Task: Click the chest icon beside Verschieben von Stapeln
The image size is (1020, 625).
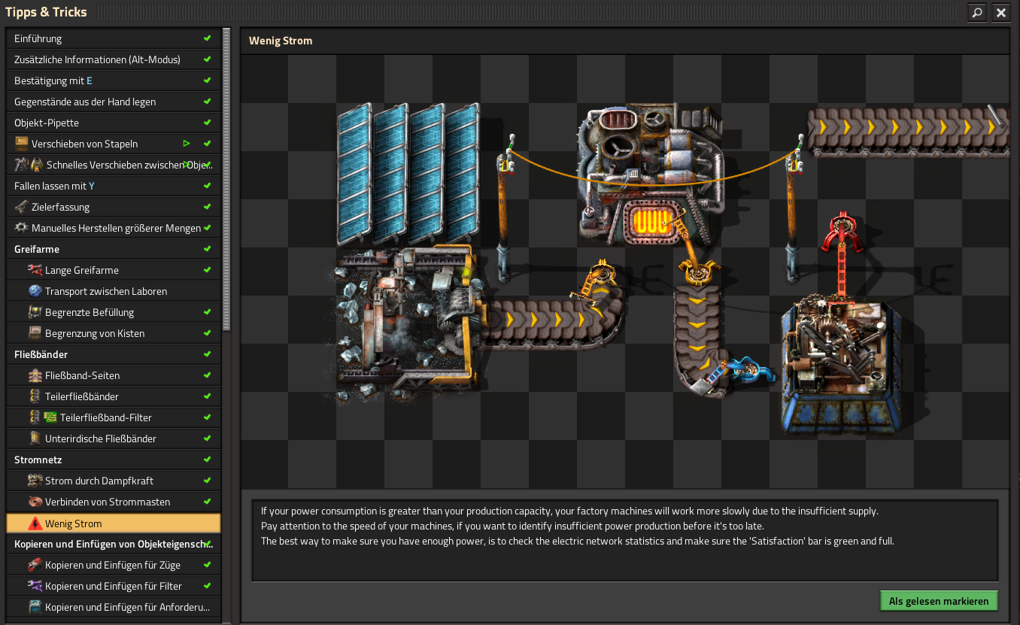Action: (x=21, y=143)
